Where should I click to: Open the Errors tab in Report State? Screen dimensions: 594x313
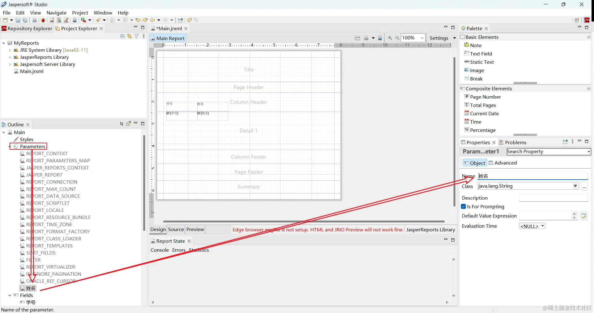(x=179, y=250)
